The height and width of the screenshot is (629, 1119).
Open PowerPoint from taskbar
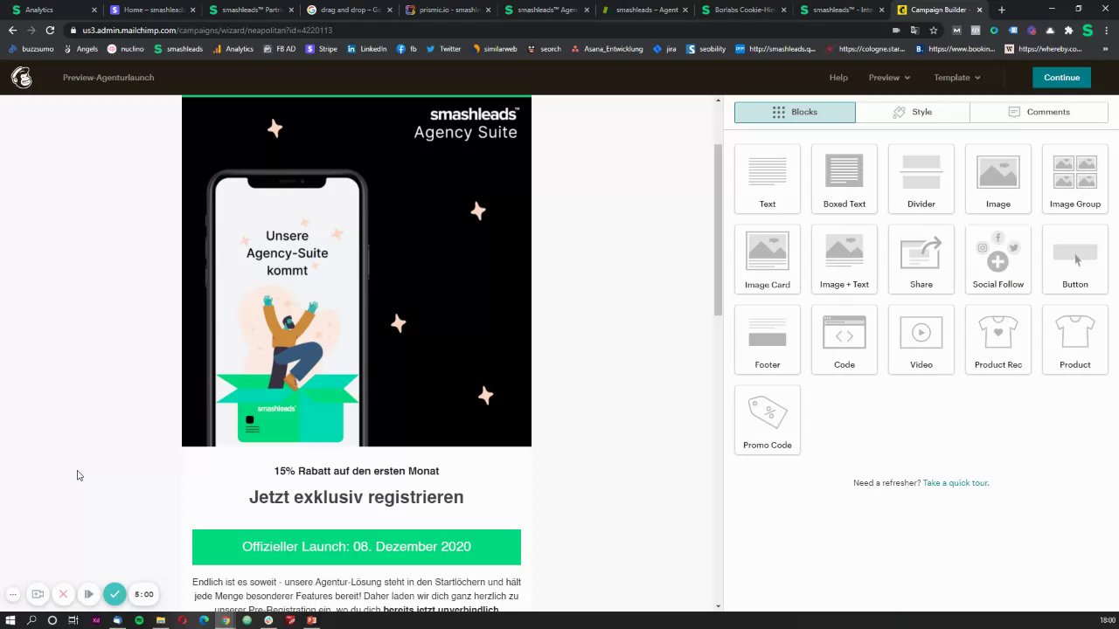[x=311, y=620]
